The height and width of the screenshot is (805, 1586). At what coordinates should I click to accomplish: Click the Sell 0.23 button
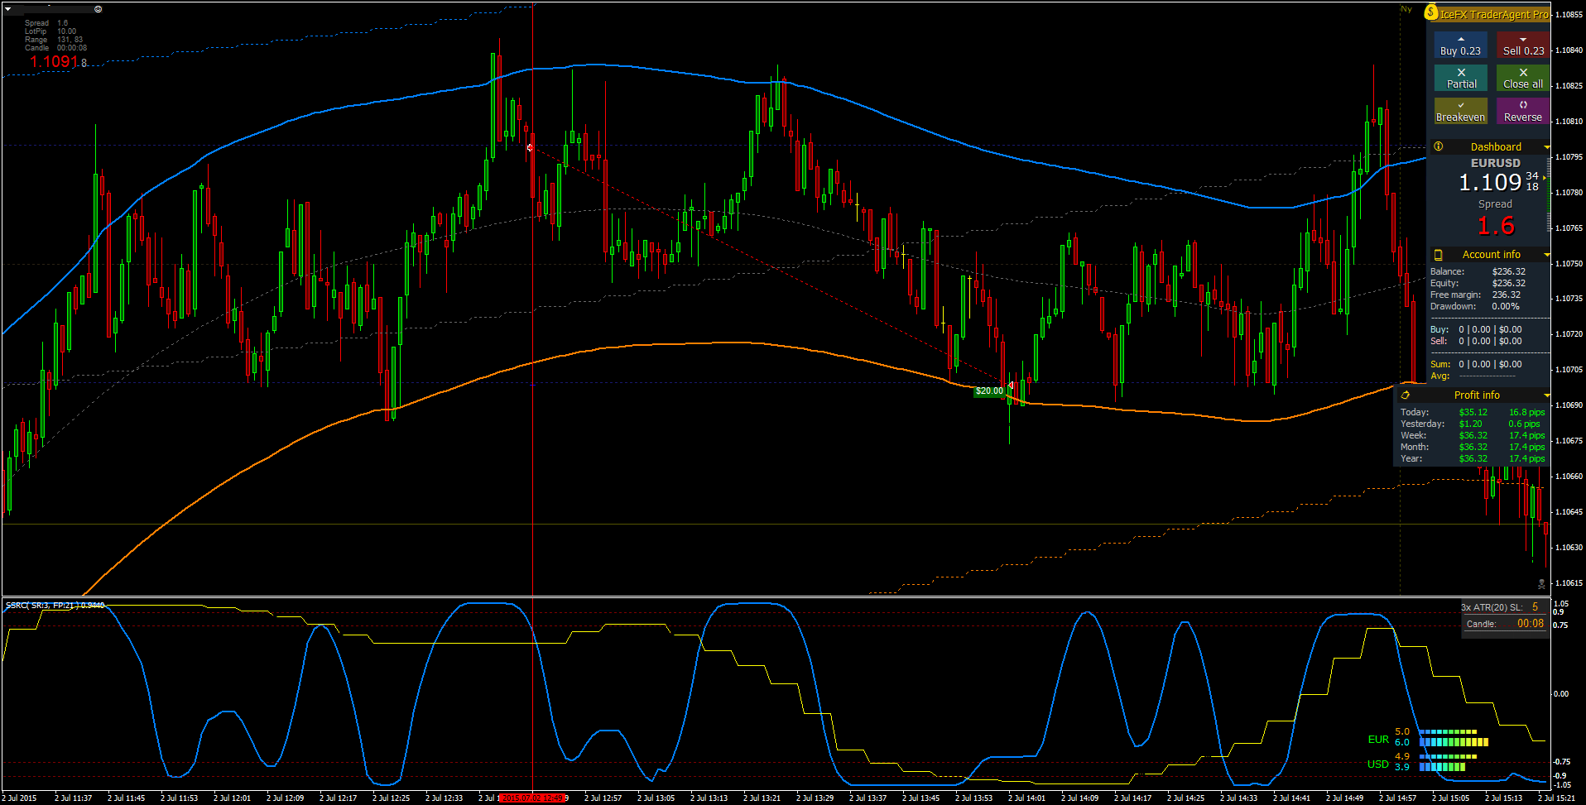coord(1523,45)
